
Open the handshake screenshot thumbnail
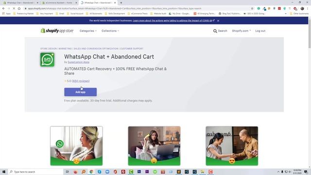click(x=232, y=146)
